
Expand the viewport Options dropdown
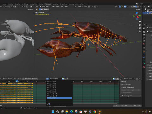(138, 9)
